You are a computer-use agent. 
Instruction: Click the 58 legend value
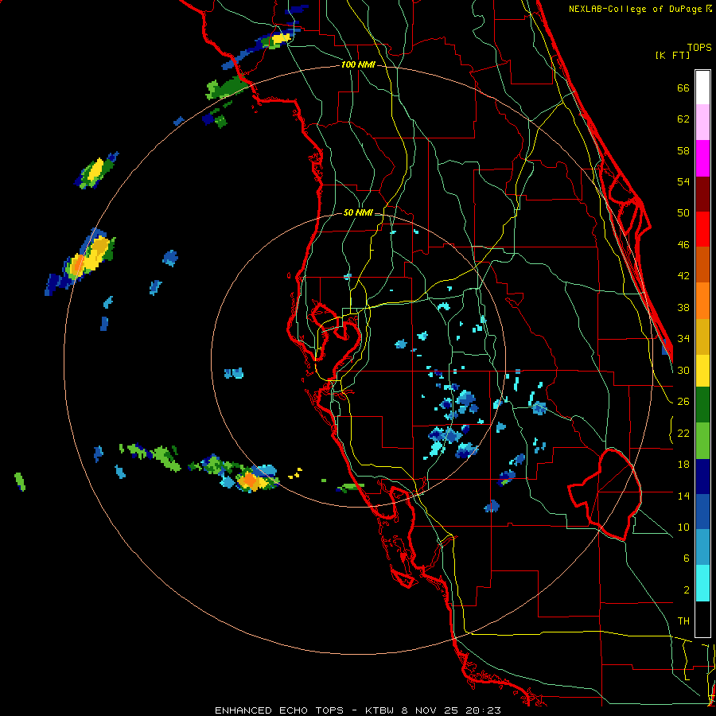click(x=683, y=150)
